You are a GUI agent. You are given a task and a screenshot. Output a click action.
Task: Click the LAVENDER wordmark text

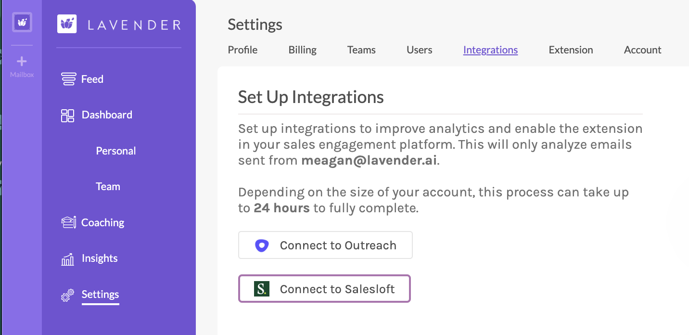pos(134,25)
